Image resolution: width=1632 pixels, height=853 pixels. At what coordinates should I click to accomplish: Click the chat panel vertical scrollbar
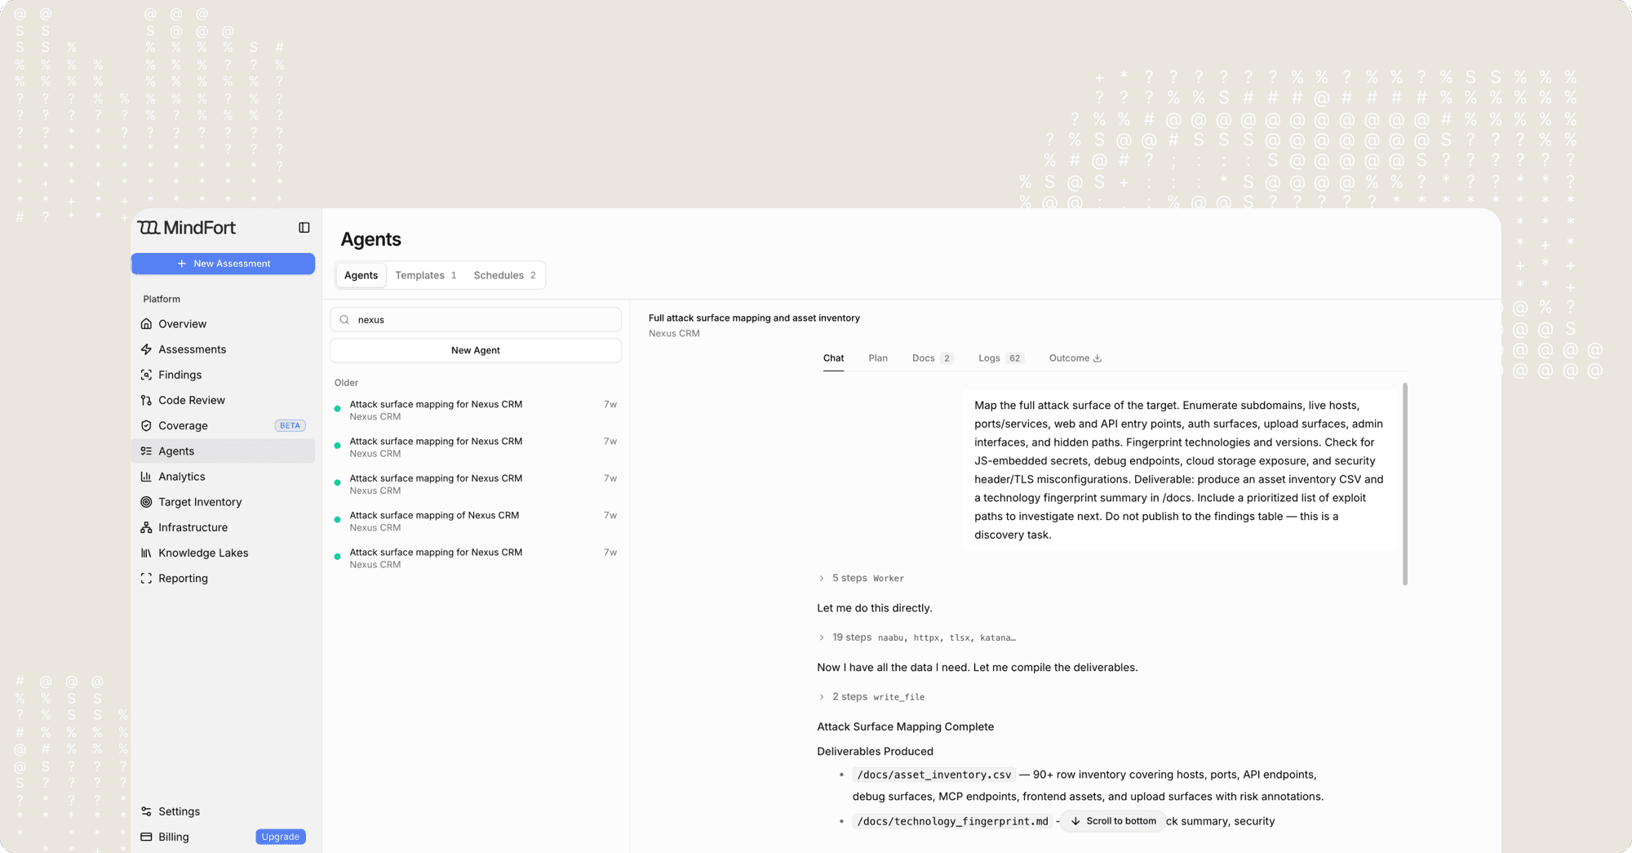pyautogui.click(x=1405, y=484)
